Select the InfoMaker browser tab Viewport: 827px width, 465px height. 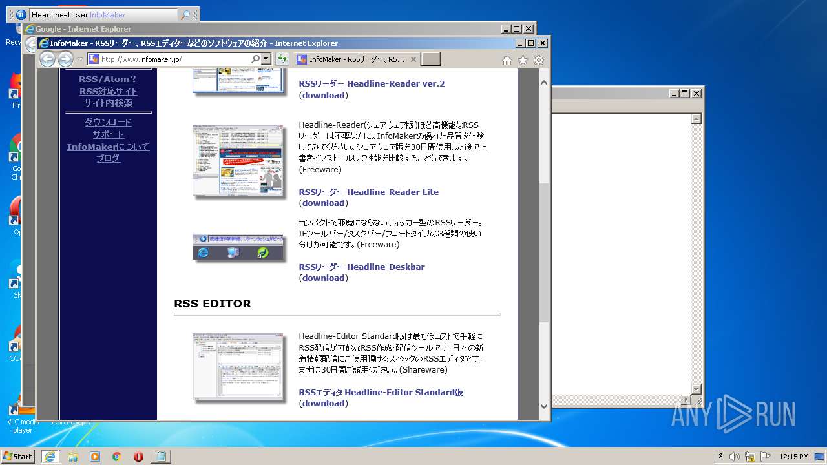[356, 59]
